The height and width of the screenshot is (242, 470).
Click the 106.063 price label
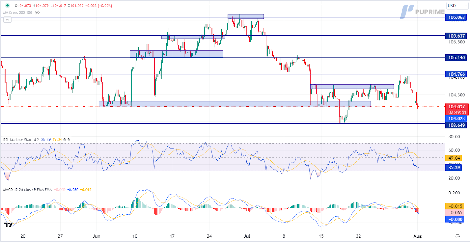(x=456, y=17)
